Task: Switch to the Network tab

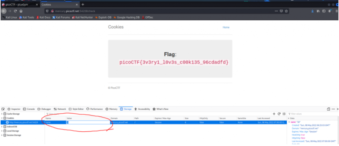Action: (x=60, y=109)
